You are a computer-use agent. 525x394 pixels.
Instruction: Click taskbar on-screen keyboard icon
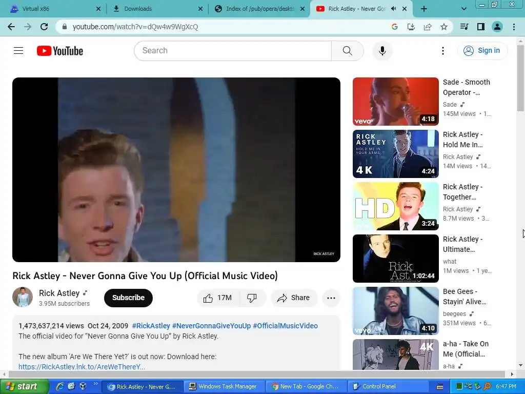pos(440,387)
